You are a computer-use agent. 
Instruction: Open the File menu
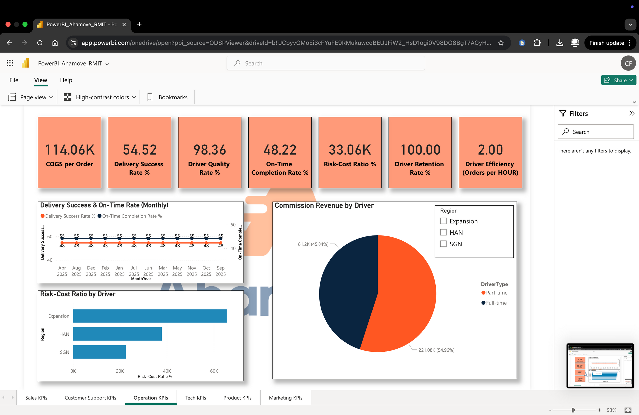[14, 80]
